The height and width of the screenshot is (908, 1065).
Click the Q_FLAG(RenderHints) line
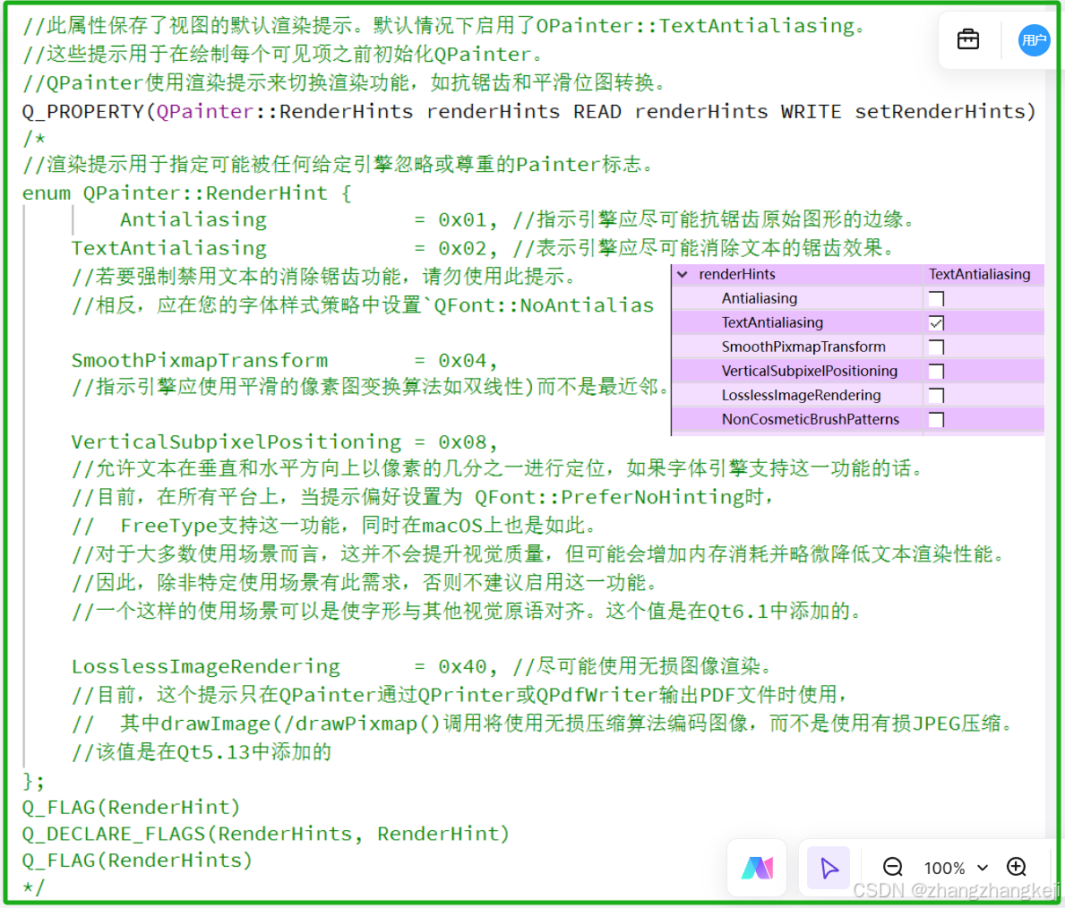pos(137,861)
